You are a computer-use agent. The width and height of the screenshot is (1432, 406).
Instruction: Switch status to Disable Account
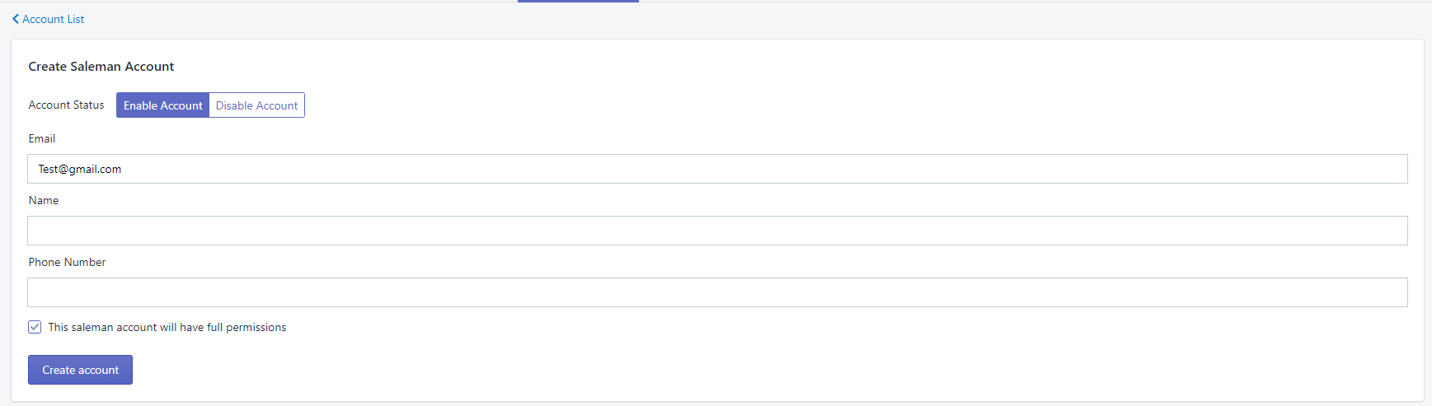(x=256, y=105)
